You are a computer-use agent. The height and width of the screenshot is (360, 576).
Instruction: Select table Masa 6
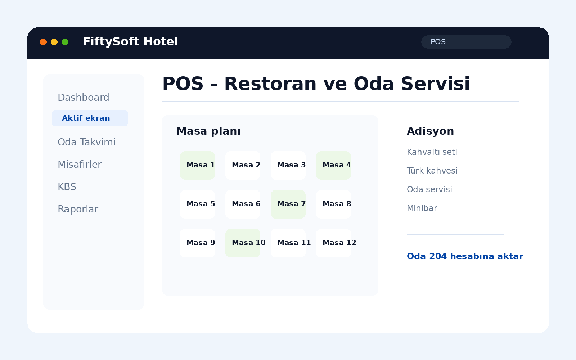click(x=243, y=204)
